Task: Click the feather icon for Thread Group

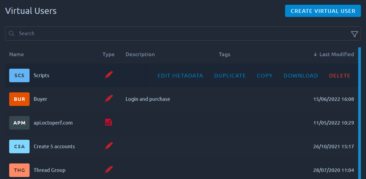Action: click(108, 170)
